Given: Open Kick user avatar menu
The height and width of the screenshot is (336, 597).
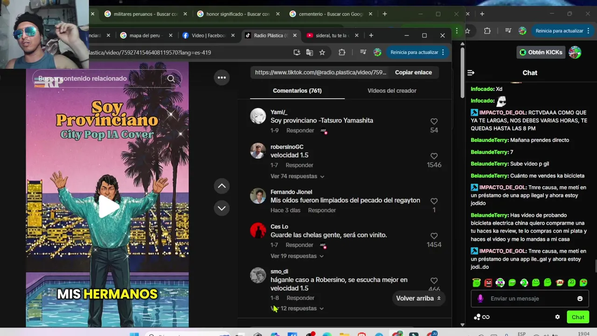Looking at the screenshot, I should (575, 52).
